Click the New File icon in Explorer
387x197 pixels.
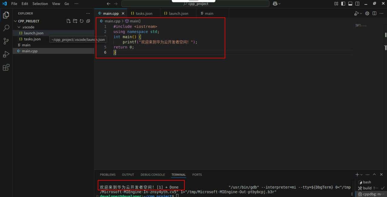coord(68,21)
